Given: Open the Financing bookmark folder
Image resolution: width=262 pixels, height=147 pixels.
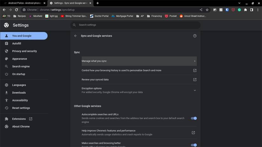Looking at the screenshot, I should (x=154, y=16).
